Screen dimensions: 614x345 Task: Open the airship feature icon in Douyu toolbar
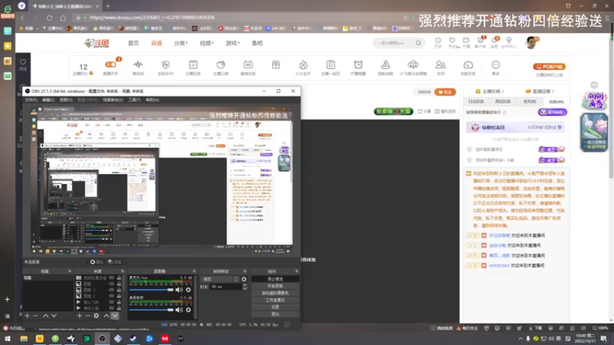click(413, 64)
